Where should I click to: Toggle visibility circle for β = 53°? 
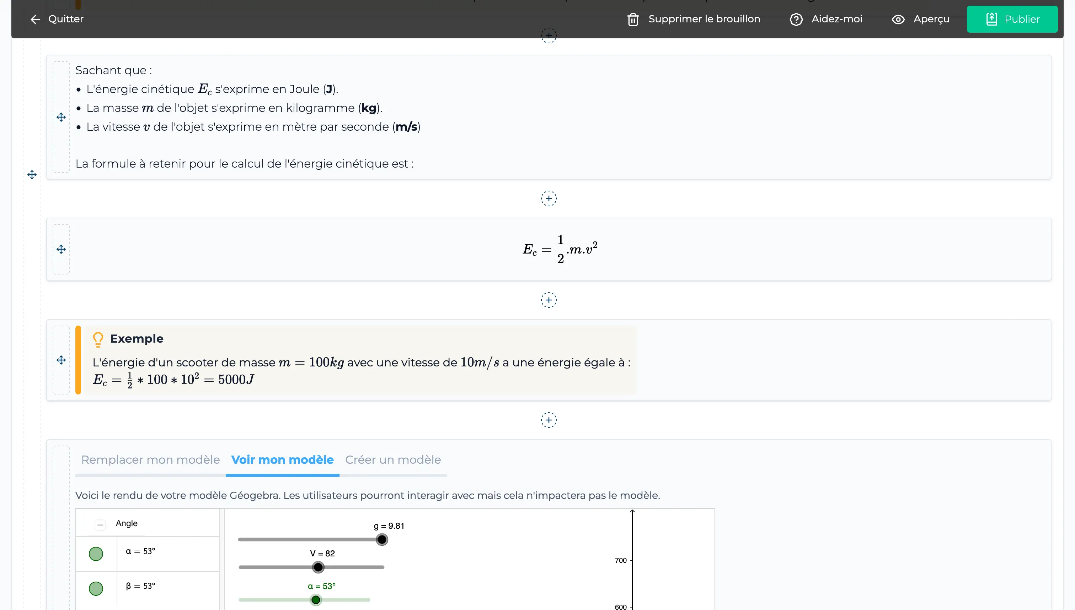tap(96, 588)
